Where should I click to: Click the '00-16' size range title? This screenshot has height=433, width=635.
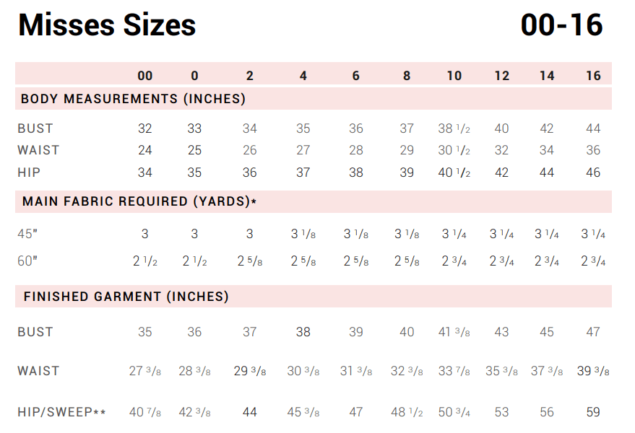point(561,25)
